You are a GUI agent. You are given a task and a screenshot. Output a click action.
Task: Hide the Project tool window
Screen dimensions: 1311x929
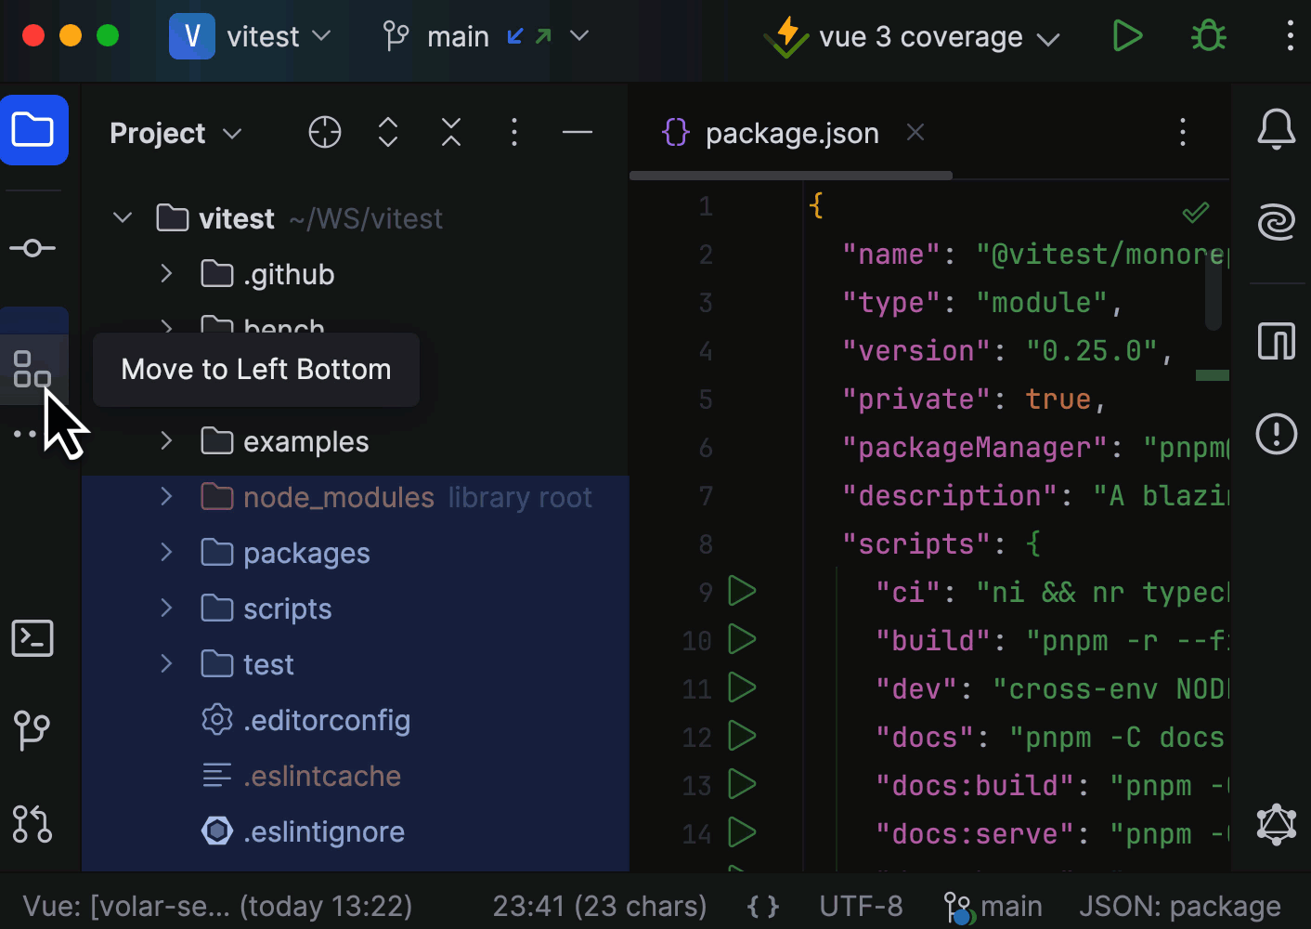pyautogui.click(x=577, y=133)
